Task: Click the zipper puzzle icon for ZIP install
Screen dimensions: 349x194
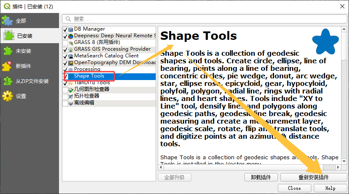Action: [8, 81]
